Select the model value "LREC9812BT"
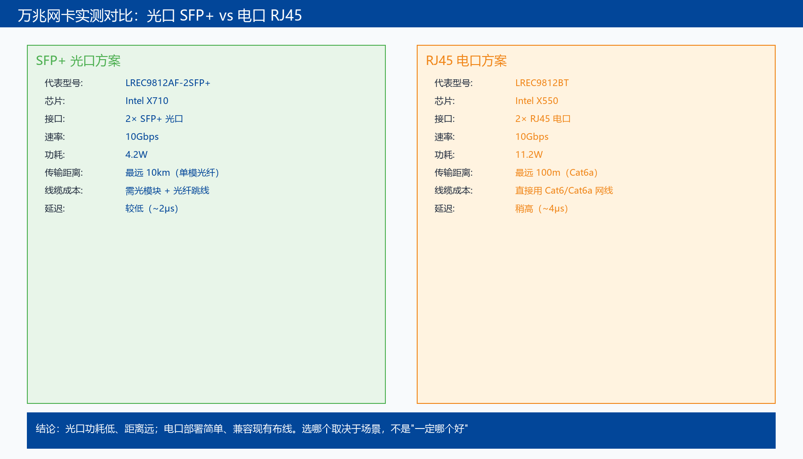Viewport: 803px width, 459px height. (542, 83)
